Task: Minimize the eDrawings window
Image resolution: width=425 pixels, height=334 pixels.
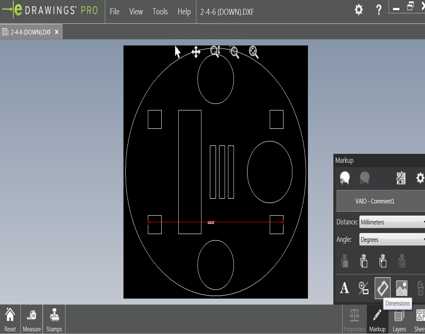Action: pyautogui.click(x=396, y=9)
